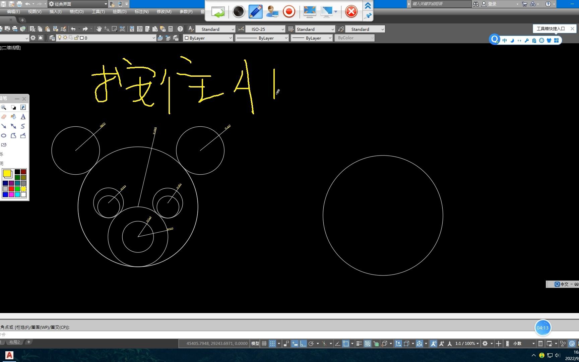
Task: Toggle snap mode dotted grid button
Action: (x=272, y=343)
